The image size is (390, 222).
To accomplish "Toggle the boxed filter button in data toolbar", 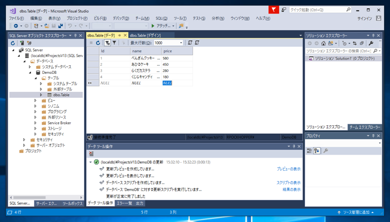I will 107,43.
